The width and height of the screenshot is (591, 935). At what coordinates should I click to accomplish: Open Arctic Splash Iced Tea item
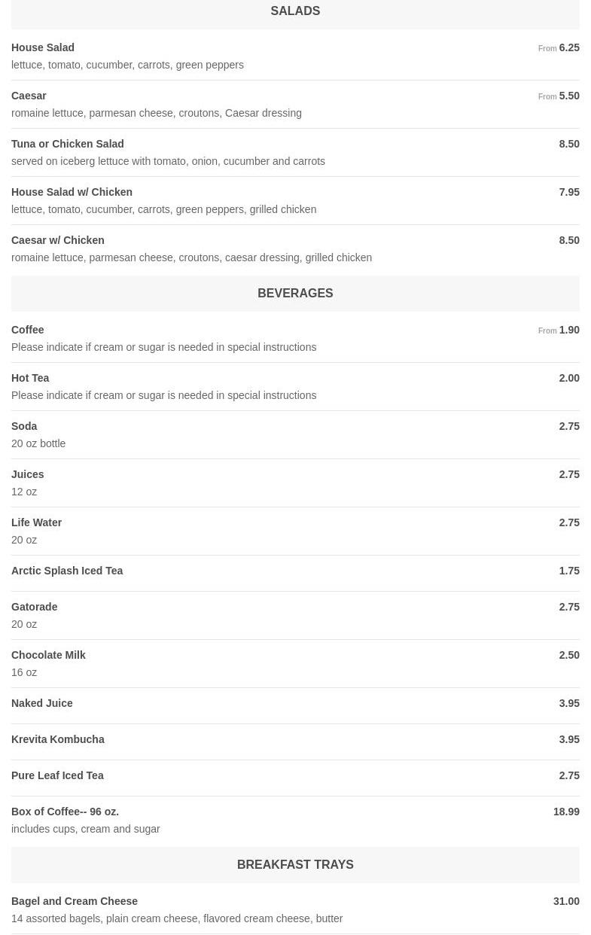click(67, 571)
